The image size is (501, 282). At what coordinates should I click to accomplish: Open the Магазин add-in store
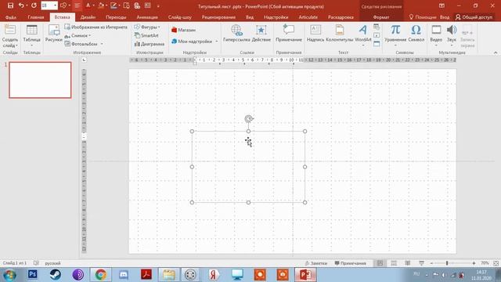(183, 30)
